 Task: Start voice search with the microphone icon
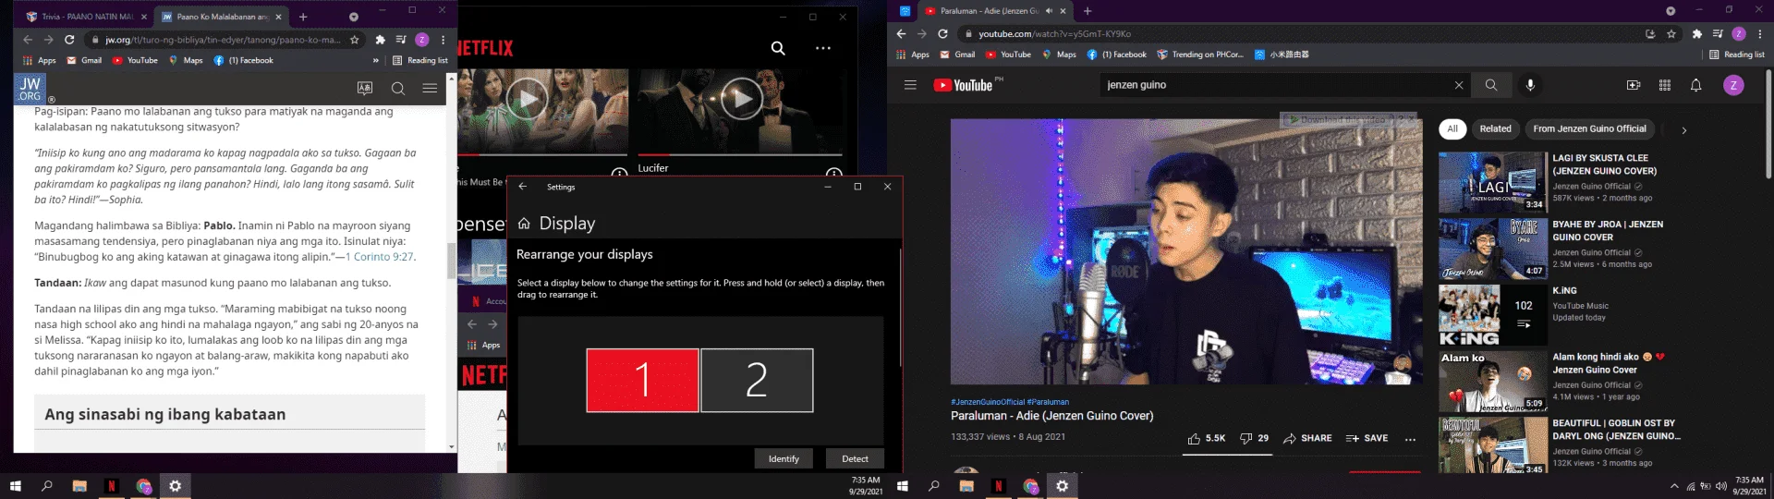[1530, 85]
